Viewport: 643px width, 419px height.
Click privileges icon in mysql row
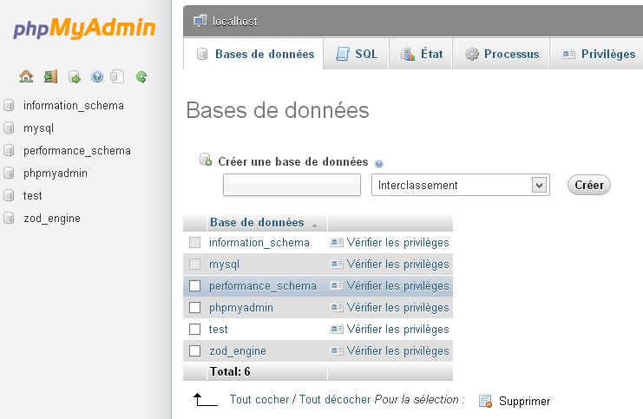(337, 265)
